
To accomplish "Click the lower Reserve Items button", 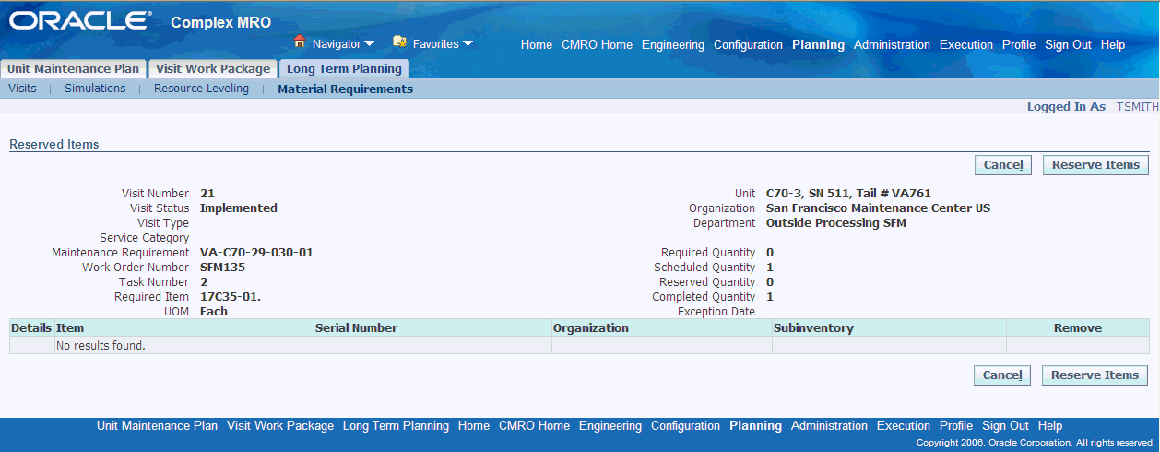I will point(1095,375).
